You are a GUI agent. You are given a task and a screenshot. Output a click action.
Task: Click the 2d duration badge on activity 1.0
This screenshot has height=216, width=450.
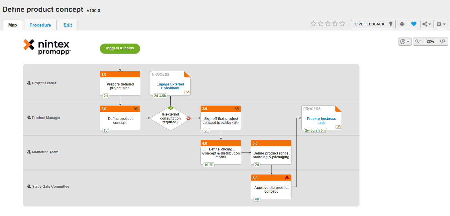point(106,96)
